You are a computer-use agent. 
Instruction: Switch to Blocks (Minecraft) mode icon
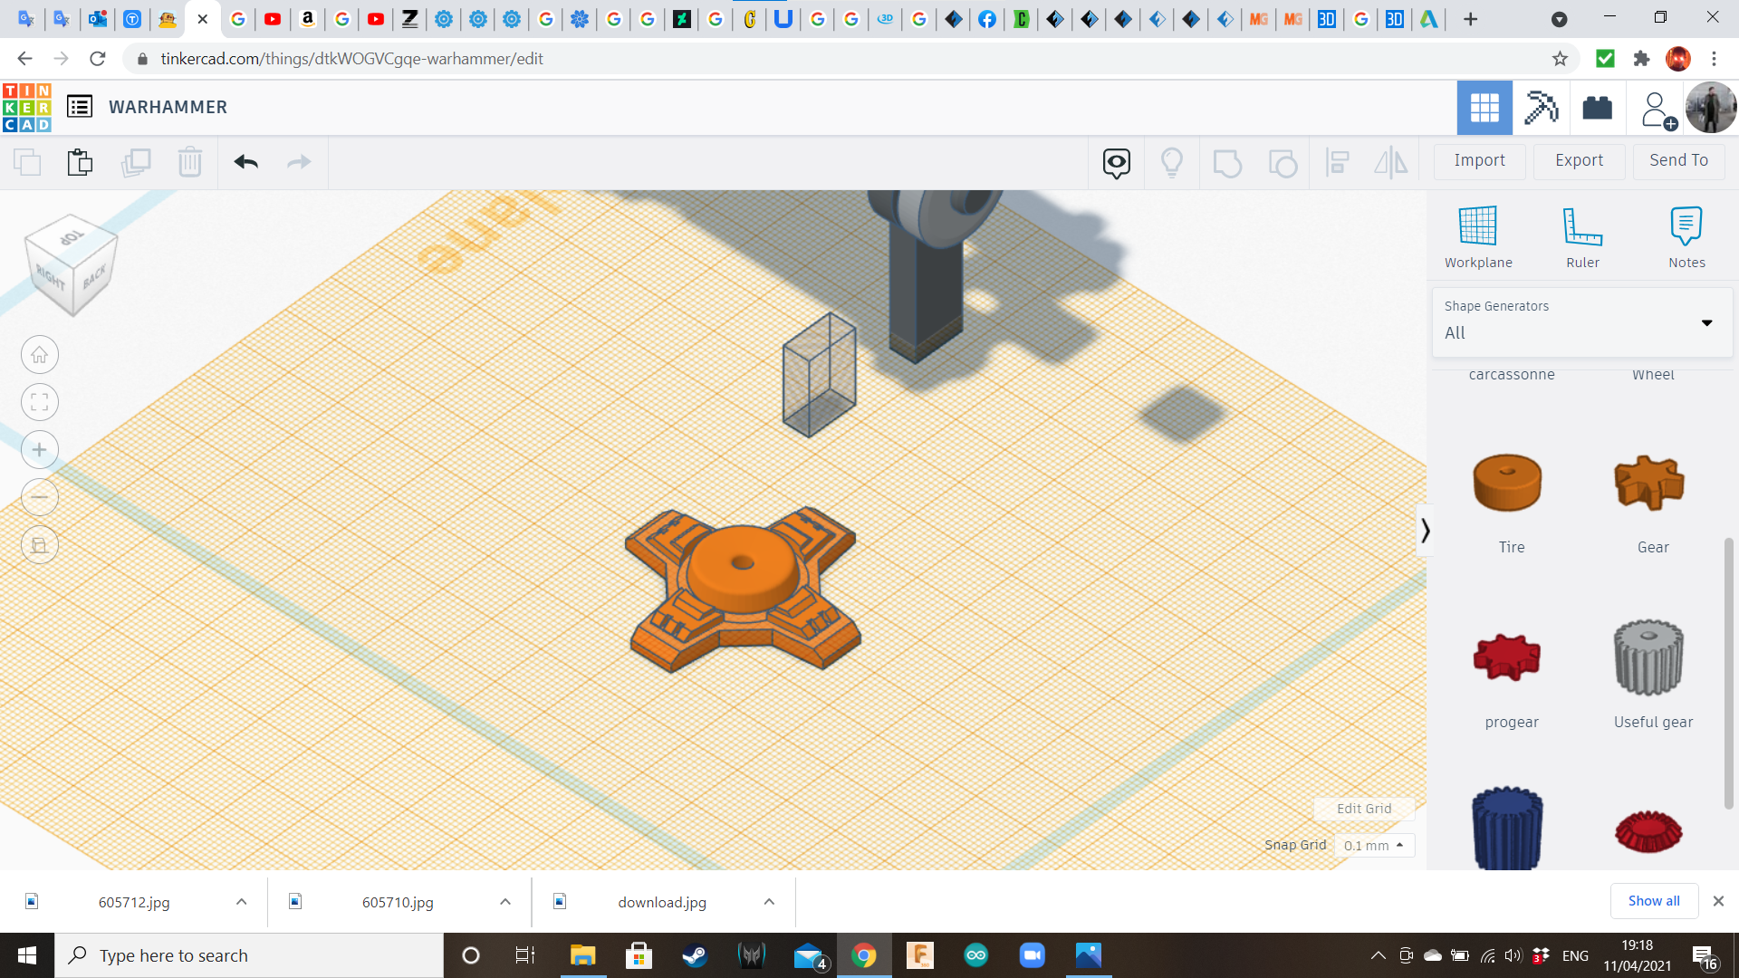1541,108
